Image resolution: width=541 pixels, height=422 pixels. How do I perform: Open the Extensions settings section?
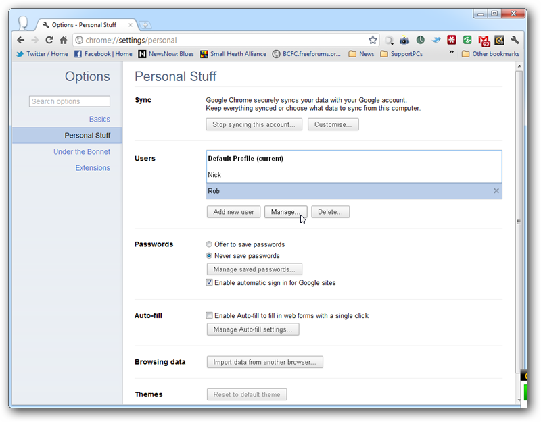93,167
